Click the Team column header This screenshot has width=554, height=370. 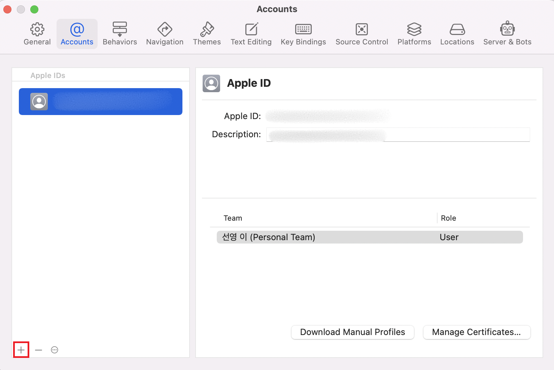233,218
